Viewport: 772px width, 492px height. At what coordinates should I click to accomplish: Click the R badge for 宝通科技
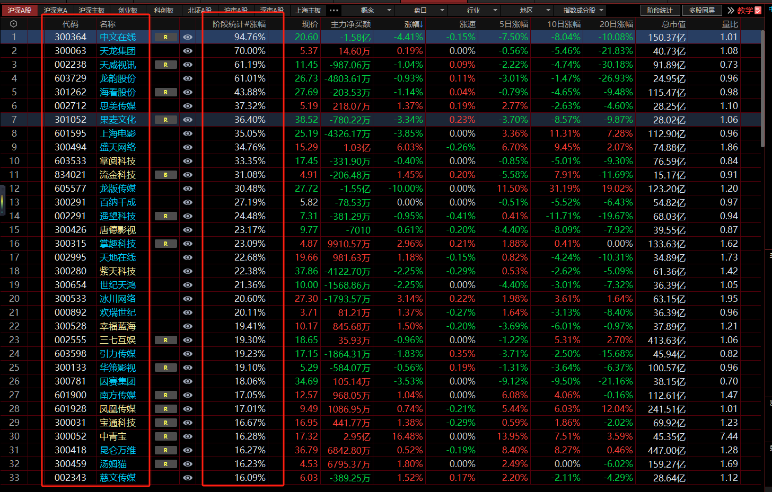pos(166,423)
